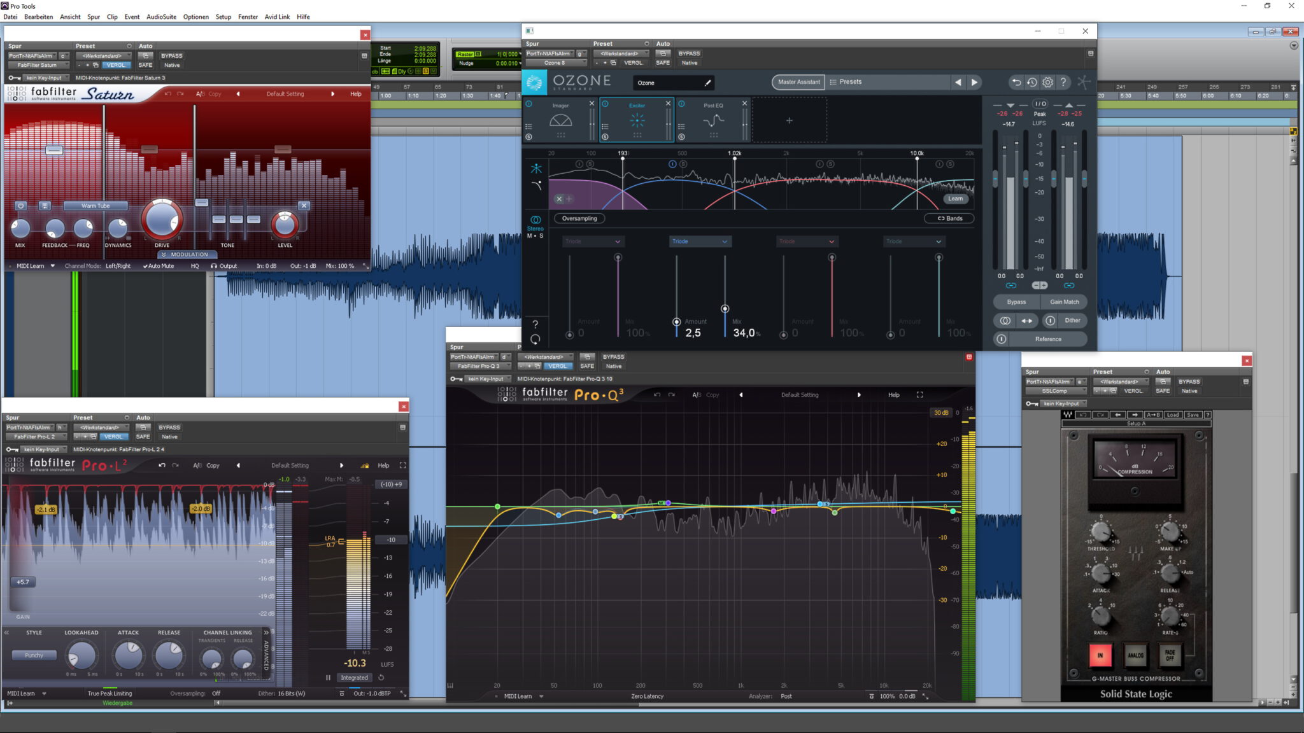Click the Ozone mono sum overlapping circles icon
Viewport: 1304px width, 733px height.
[1005, 321]
